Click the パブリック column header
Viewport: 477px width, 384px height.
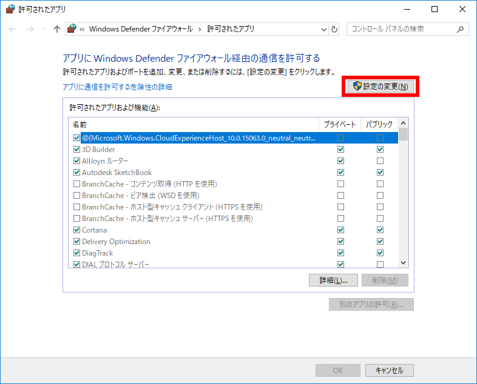[379, 124]
